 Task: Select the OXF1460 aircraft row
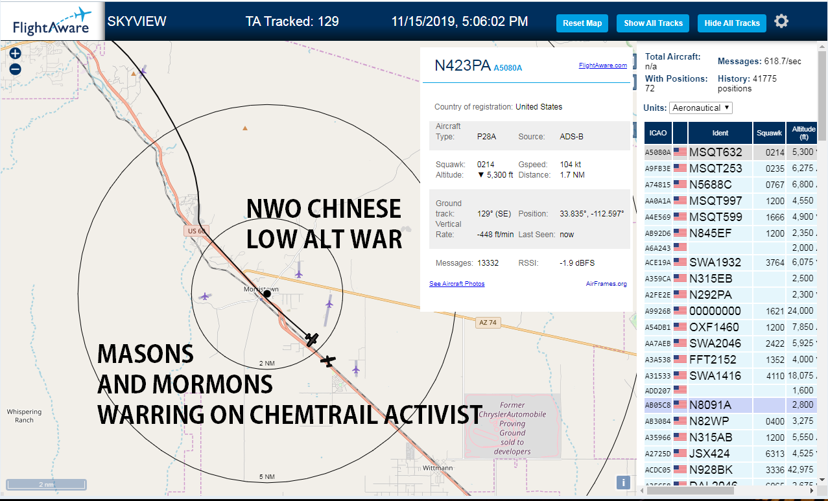coord(731,327)
